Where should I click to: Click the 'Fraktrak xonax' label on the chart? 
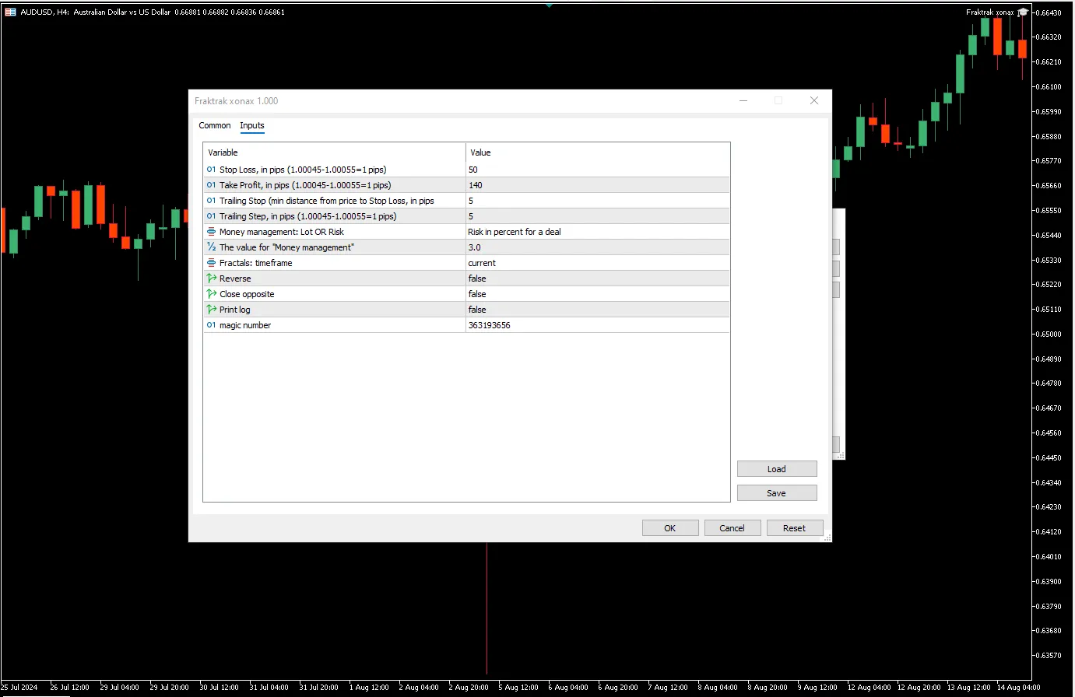coord(990,12)
